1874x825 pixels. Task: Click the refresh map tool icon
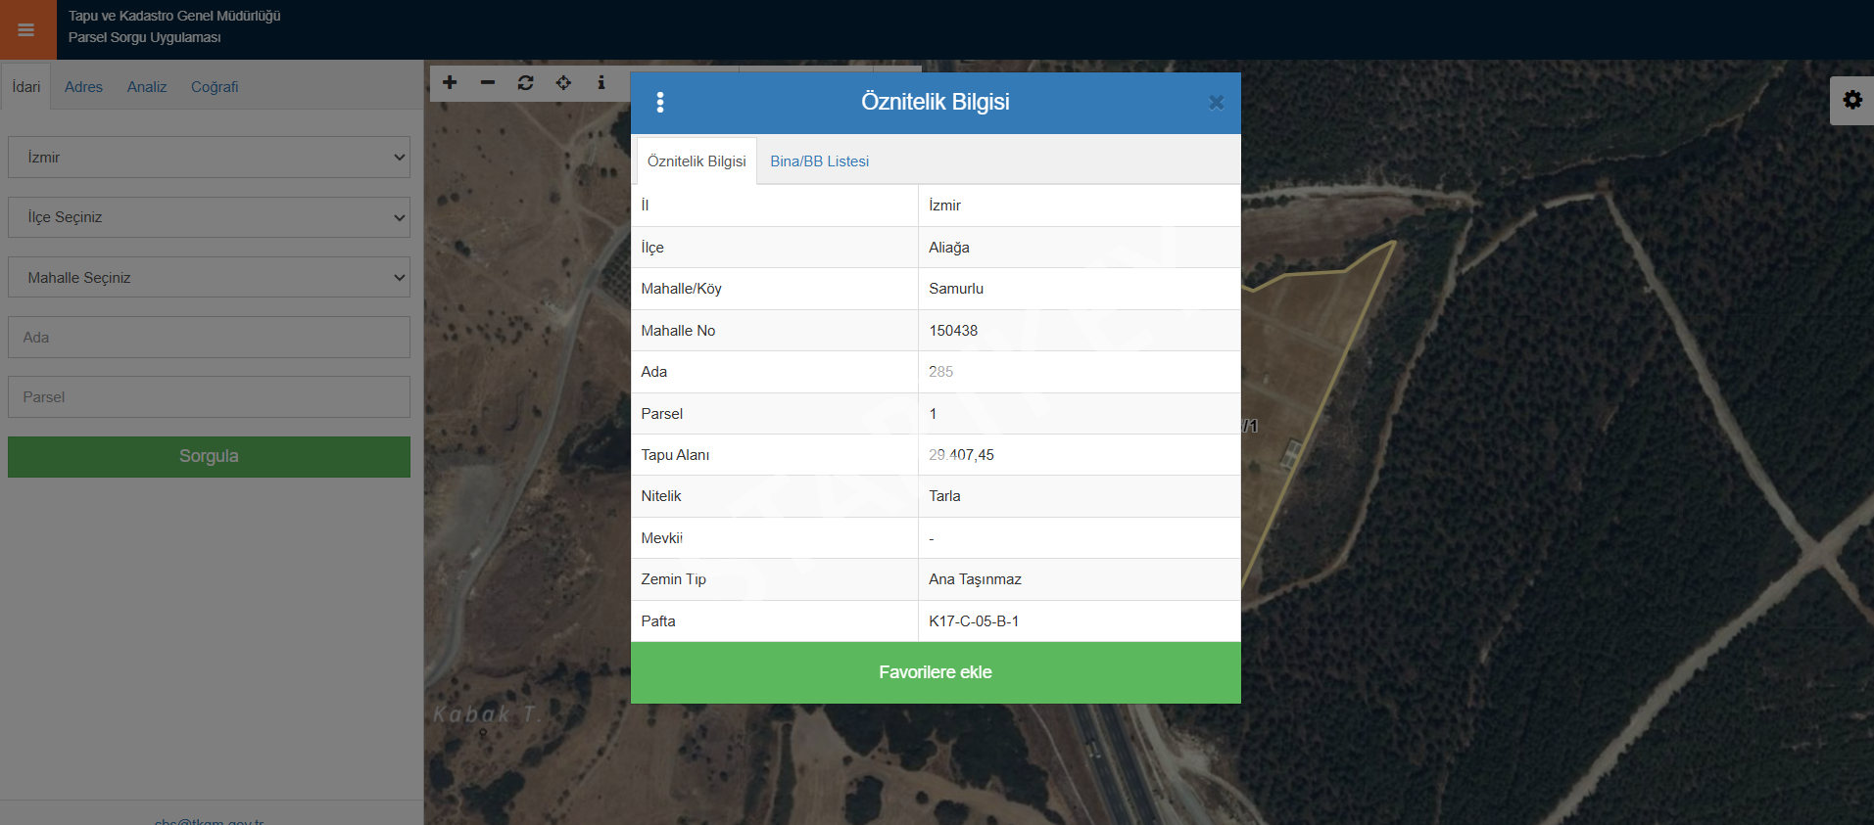(526, 83)
